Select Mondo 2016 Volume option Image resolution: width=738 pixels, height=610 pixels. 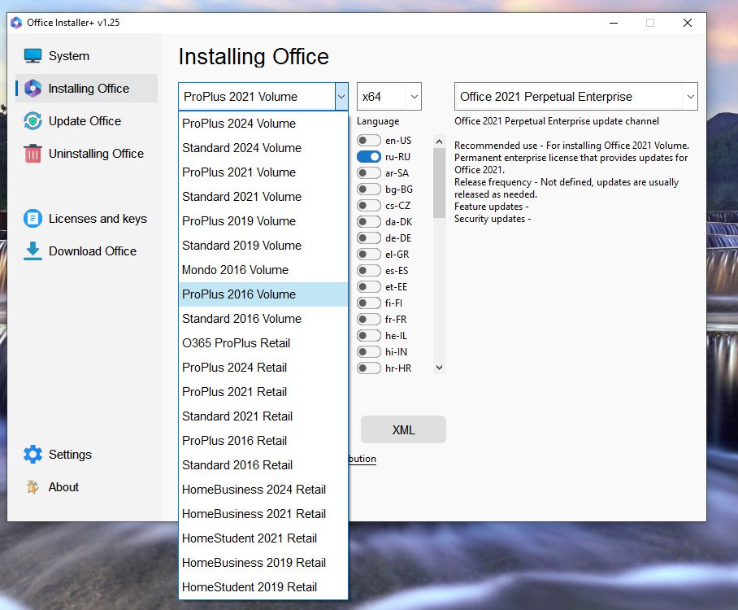click(263, 270)
